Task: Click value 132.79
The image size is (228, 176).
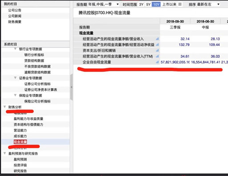Action: pyautogui.click(x=184, y=45)
